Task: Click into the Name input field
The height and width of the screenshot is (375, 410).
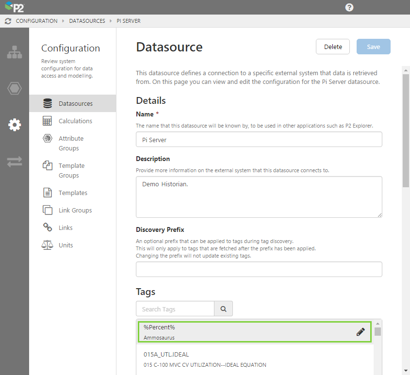Action: [x=259, y=139]
